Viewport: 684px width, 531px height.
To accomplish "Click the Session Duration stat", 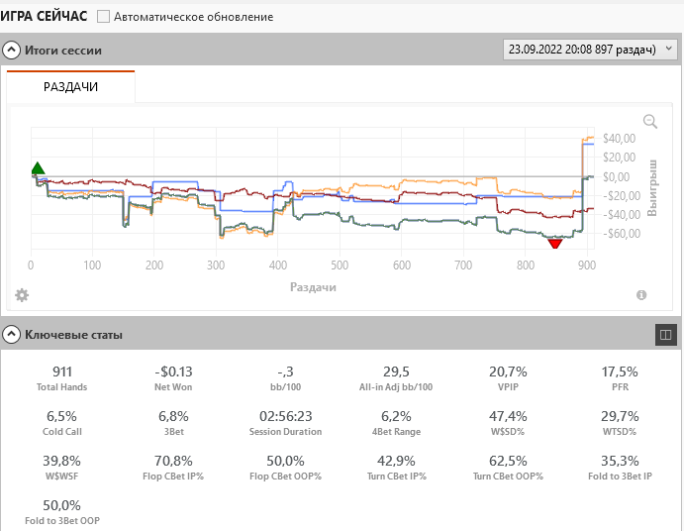I will [285, 423].
